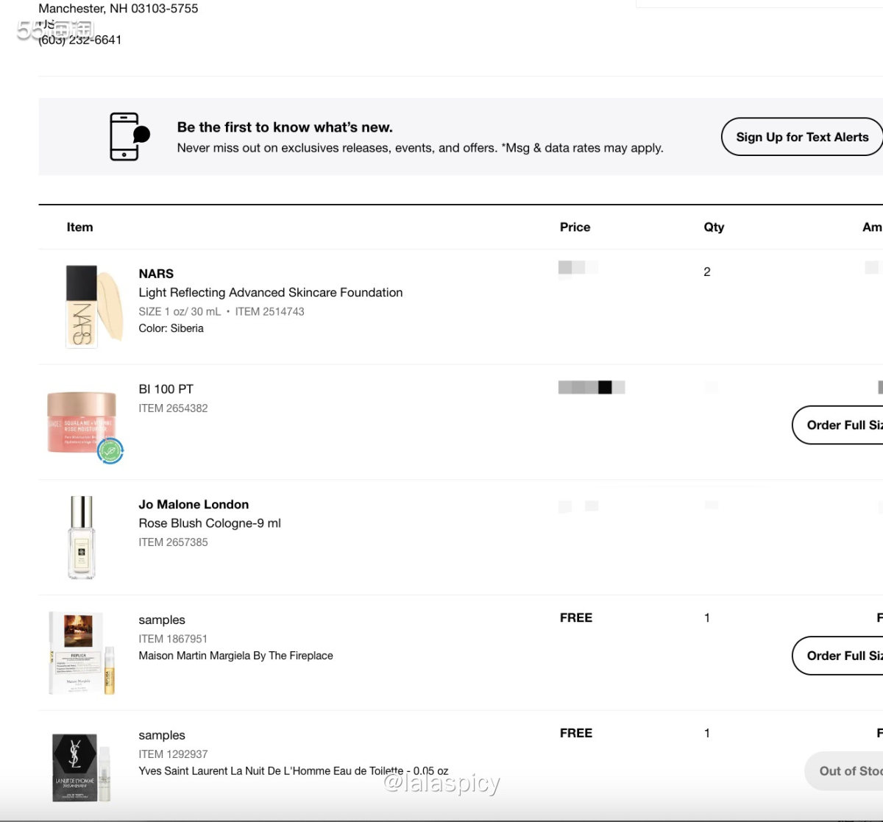View the Jo Malone cologne bottle image

tap(81, 537)
